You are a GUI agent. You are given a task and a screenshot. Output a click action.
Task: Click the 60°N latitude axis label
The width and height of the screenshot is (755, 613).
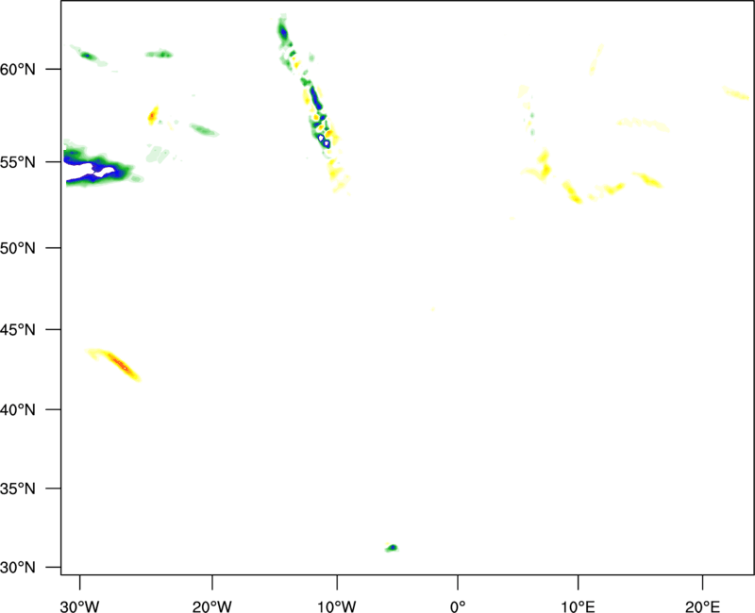click(x=17, y=69)
